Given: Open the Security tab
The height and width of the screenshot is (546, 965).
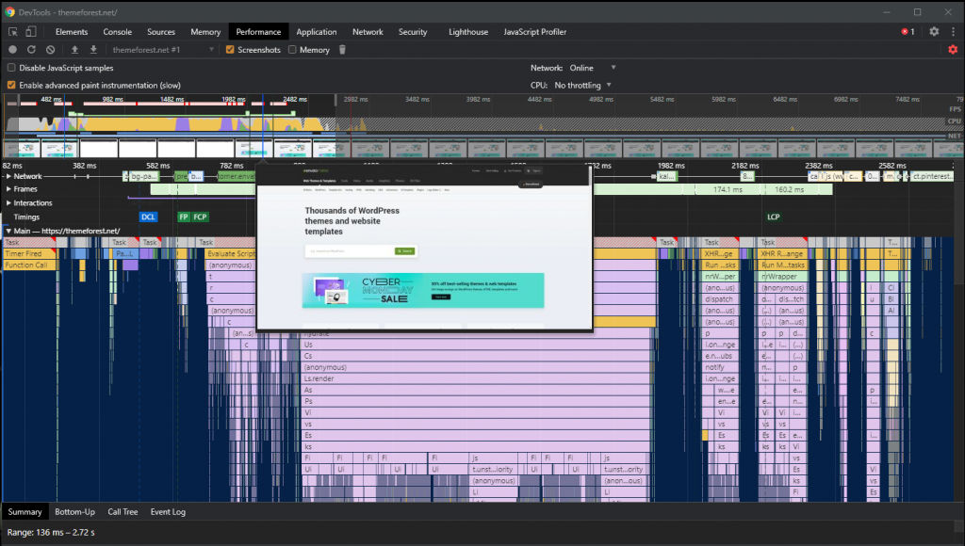Looking at the screenshot, I should point(413,32).
